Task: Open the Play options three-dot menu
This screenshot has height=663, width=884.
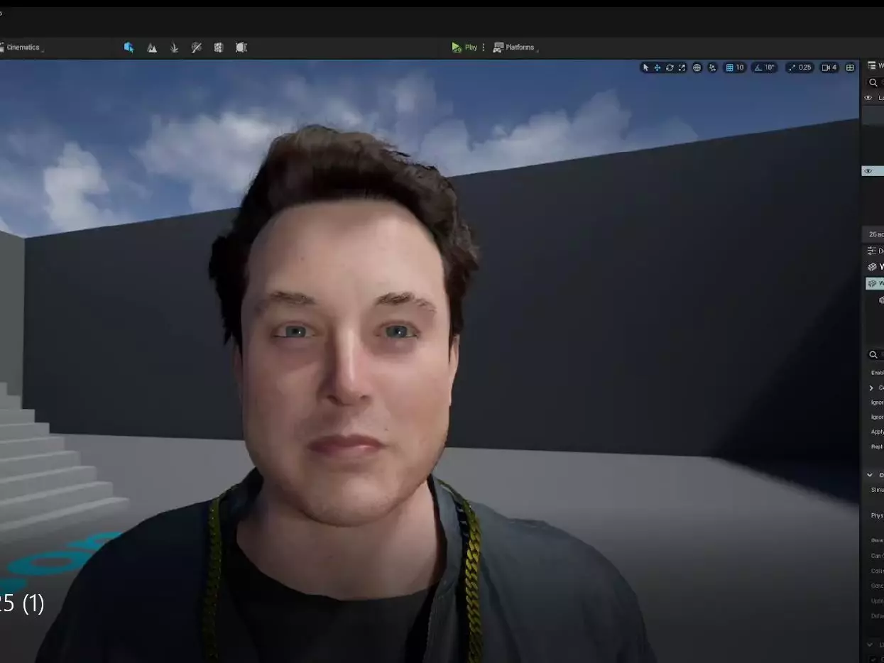Action: pos(484,48)
